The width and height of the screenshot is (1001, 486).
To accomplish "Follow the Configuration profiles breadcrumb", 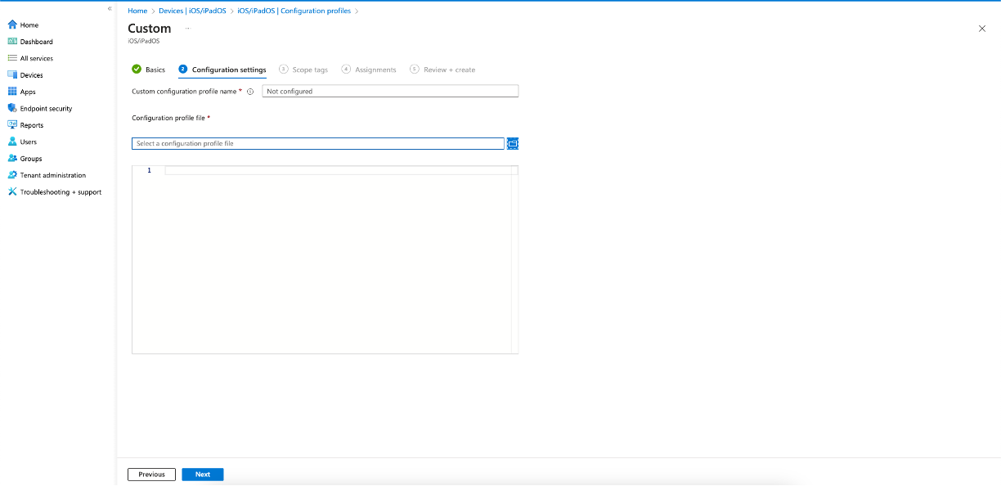I will click(292, 11).
